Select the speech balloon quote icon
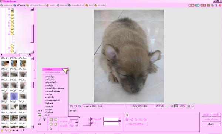Viewport: 222px width, 134px height. (x=40, y=124)
